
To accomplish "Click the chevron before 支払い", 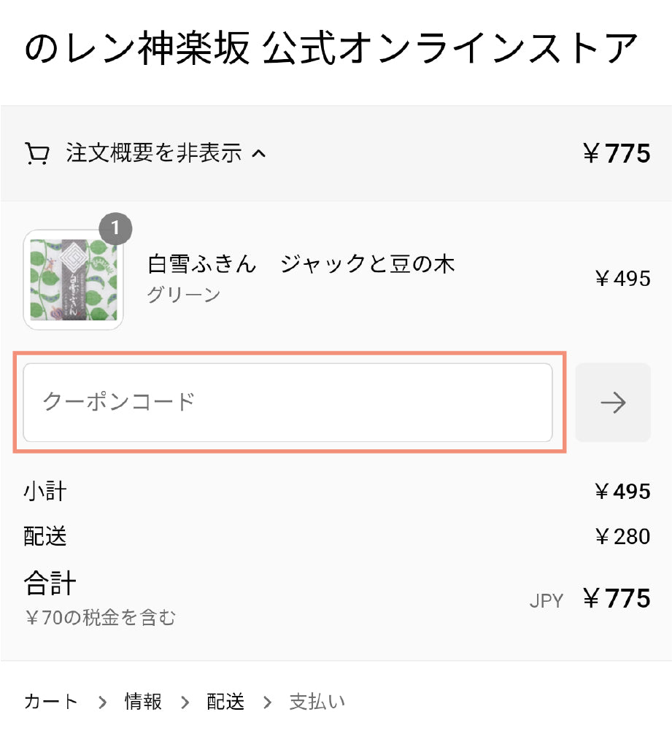I will [x=267, y=702].
